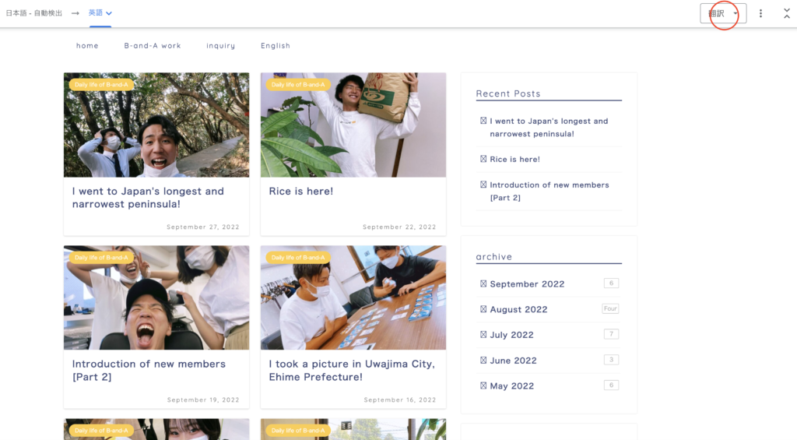The height and width of the screenshot is (440, 797).
Task: Click the archive heading
Action: coord(494,257)
